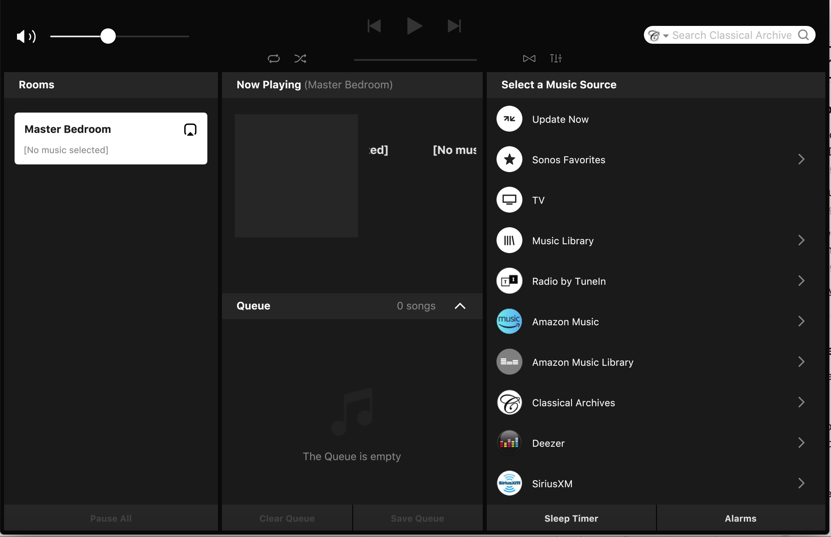Click the Play button
The height and width of the screenshot is (537, 831).
414,26
